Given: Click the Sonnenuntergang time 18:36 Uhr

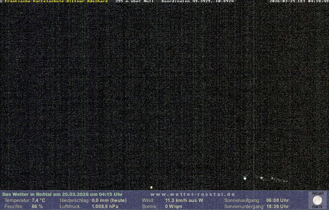Looking at the screenshot, I should coord(278,206).
